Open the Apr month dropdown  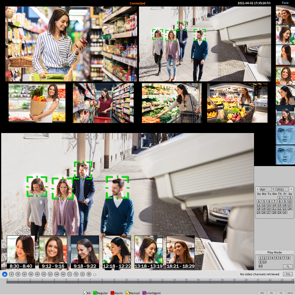(273, 189)
